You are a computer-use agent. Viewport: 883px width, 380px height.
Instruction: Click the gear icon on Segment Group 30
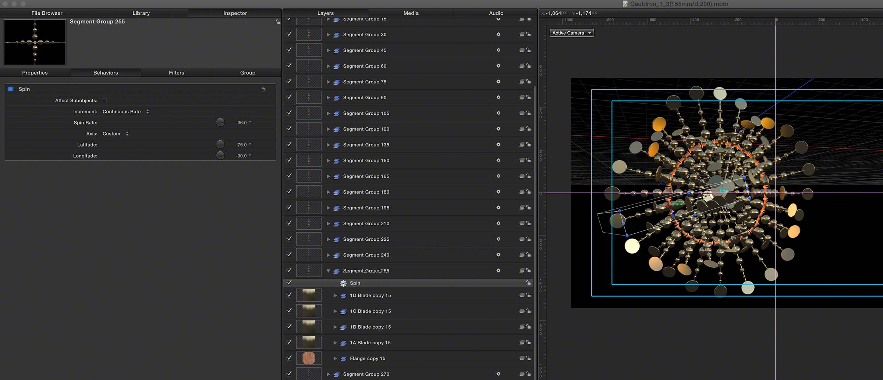(498, 34)
